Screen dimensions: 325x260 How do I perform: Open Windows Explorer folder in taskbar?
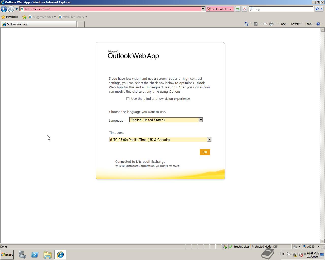coord(47,255)
